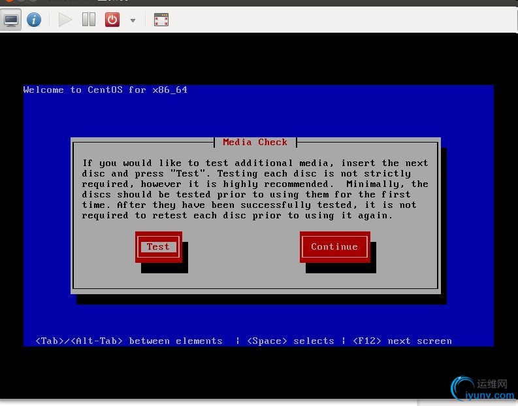Viewport: 518px width, 406px height.
Task: Click the '<Space> selects' hint text
Action: 291,341
